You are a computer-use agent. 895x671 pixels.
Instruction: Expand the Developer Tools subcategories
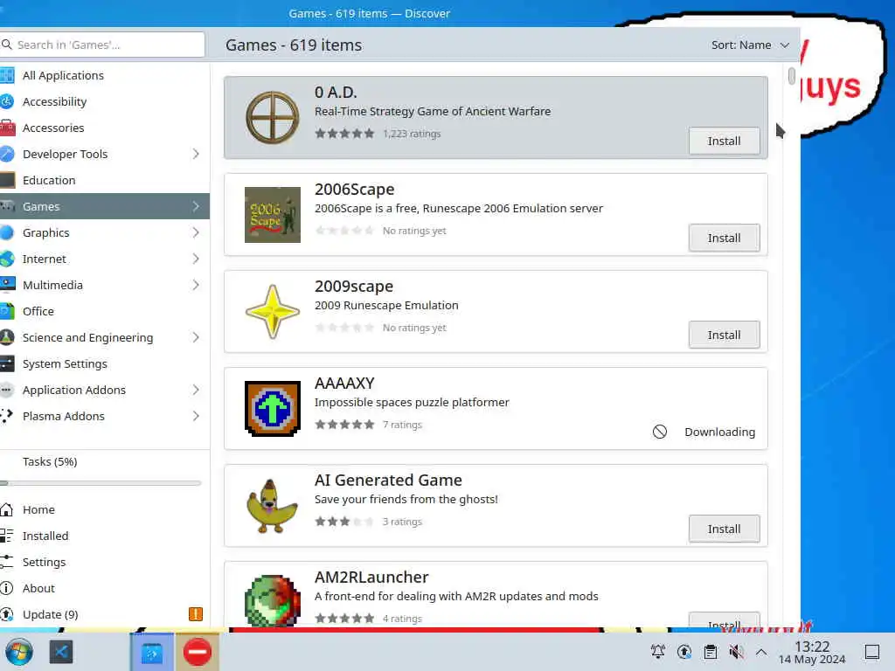(196, 154)
